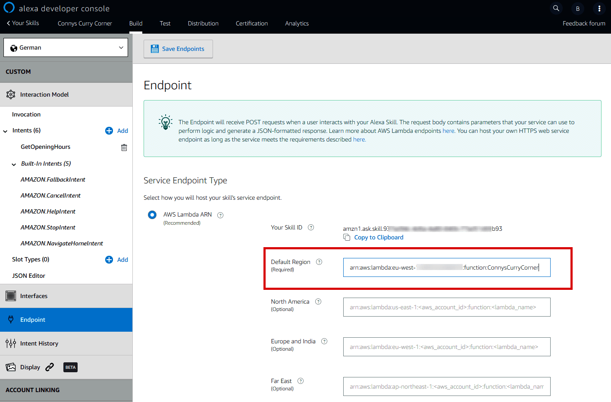Screen dimensions: 611x402
Task: Click the Save Endpoints button
Action: click(x=178, y=49)
